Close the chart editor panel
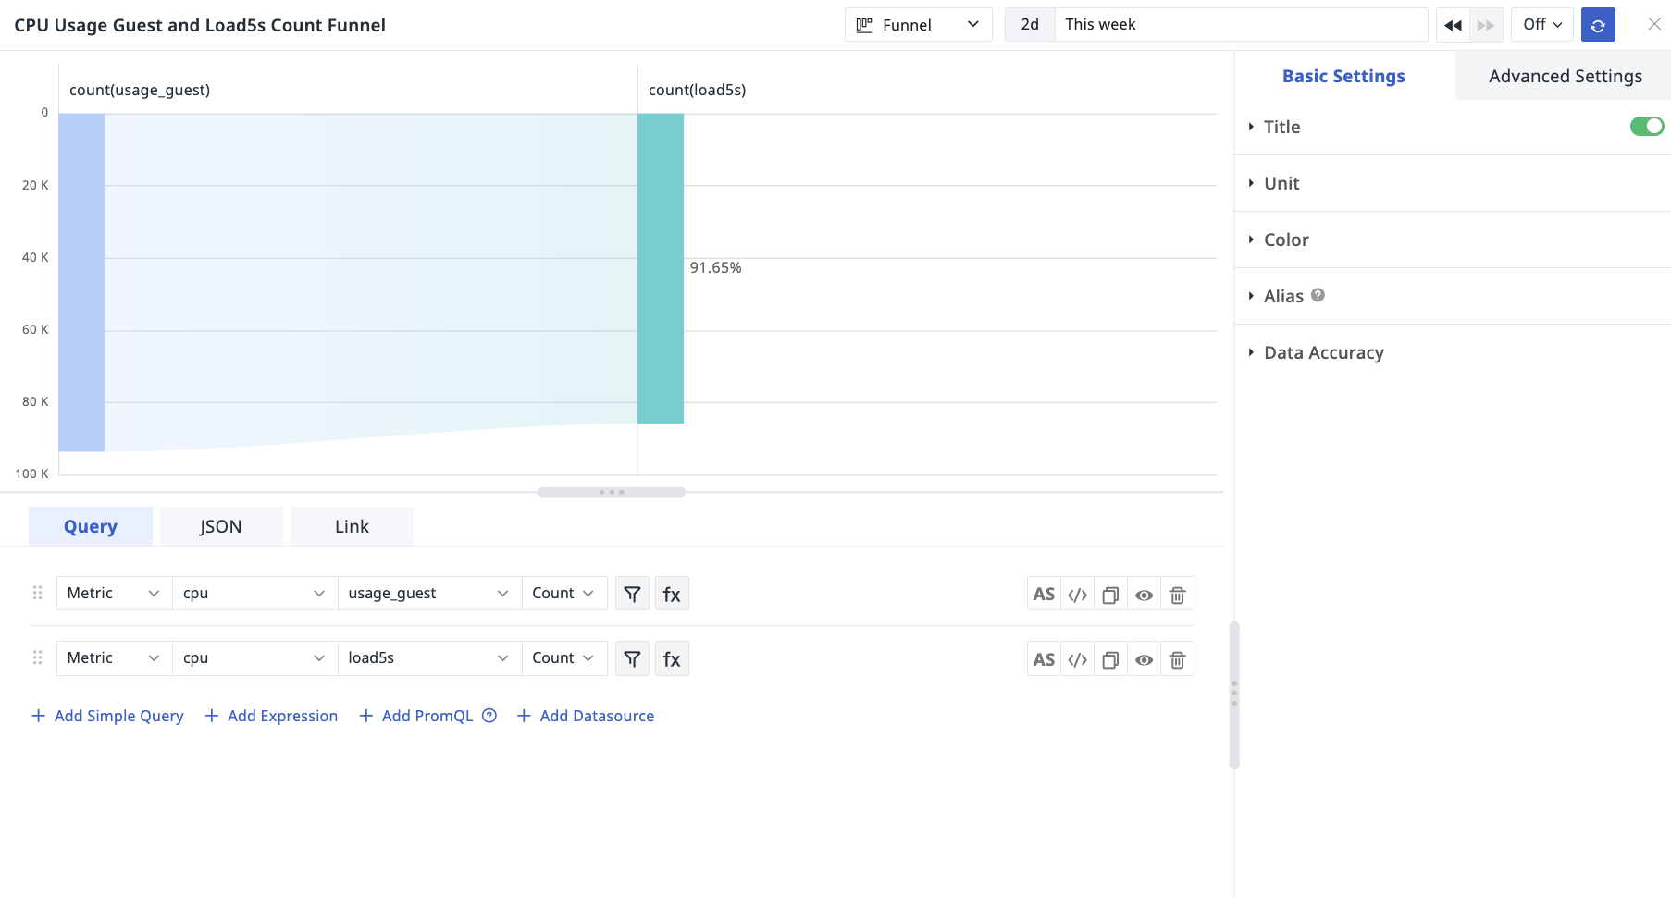This screenshot has height=897, width=1671. click(x=1654, y=24)
